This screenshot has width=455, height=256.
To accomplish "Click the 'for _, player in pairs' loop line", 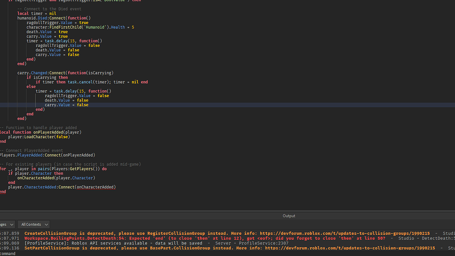I will pyautogui.click(x=53, y=169).
